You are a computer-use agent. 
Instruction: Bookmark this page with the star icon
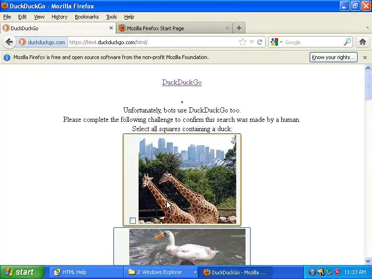tap(242, 42)
